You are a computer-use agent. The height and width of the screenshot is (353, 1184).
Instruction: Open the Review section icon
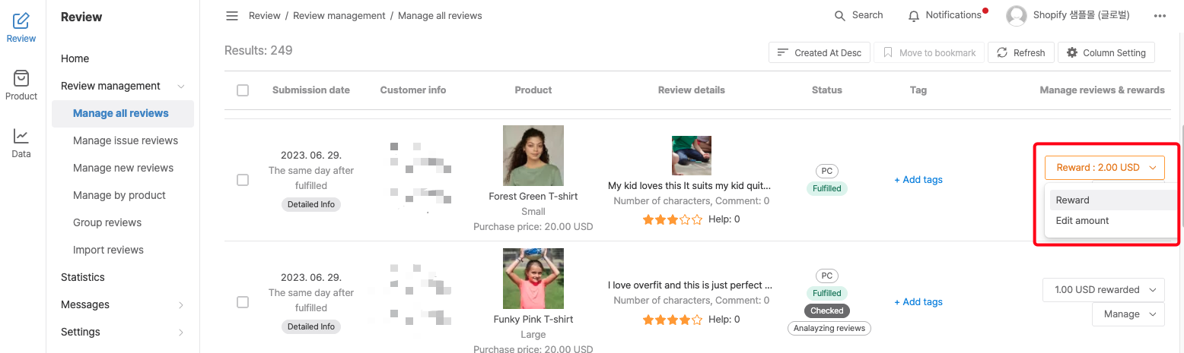(21, 21)
